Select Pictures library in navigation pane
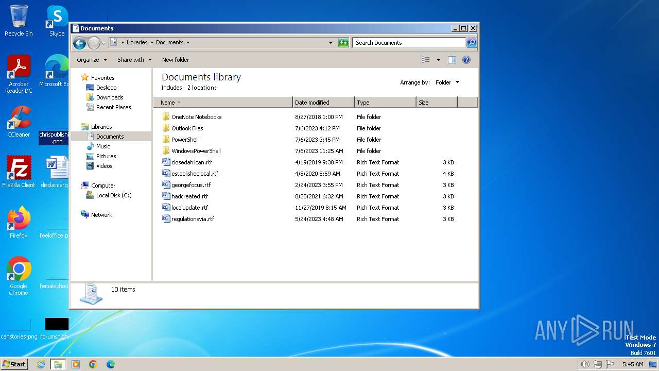The width and height of the screenshot is (659, 371). click(x=106, y=156)
